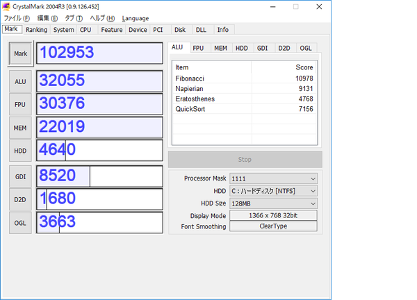Select the Mark tab
The height and width of the screenshot is (300, 417).
(12, 29)
